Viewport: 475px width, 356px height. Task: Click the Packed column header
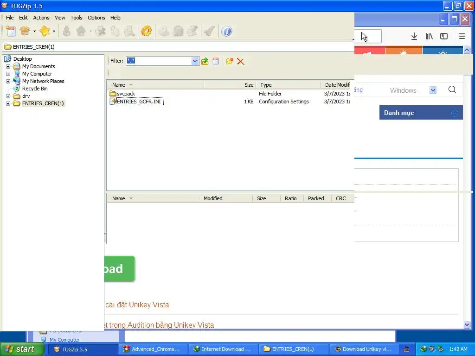click(317, 198)
